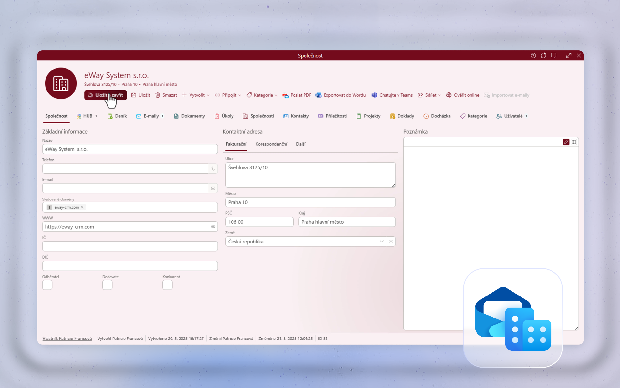Open the Uživatelé tab
Screen dimensions: 620x388
point(512,116)
